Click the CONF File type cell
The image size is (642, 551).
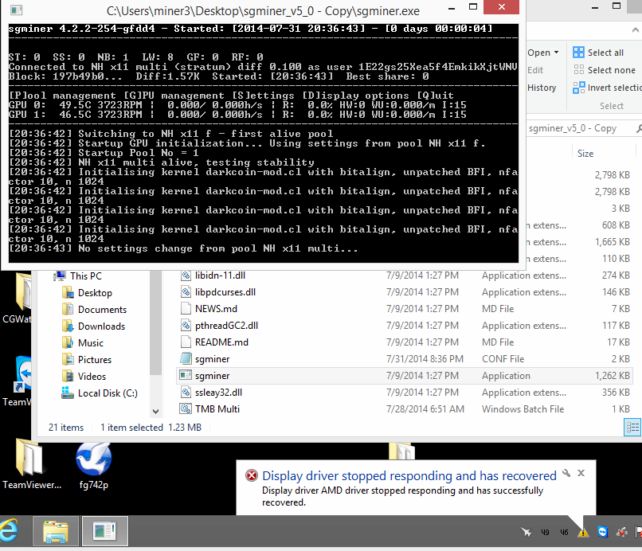tap(503, 359)
